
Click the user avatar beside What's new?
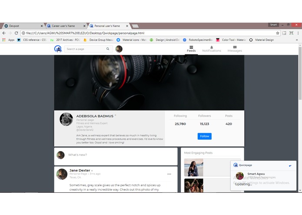[x=60, y=155]
